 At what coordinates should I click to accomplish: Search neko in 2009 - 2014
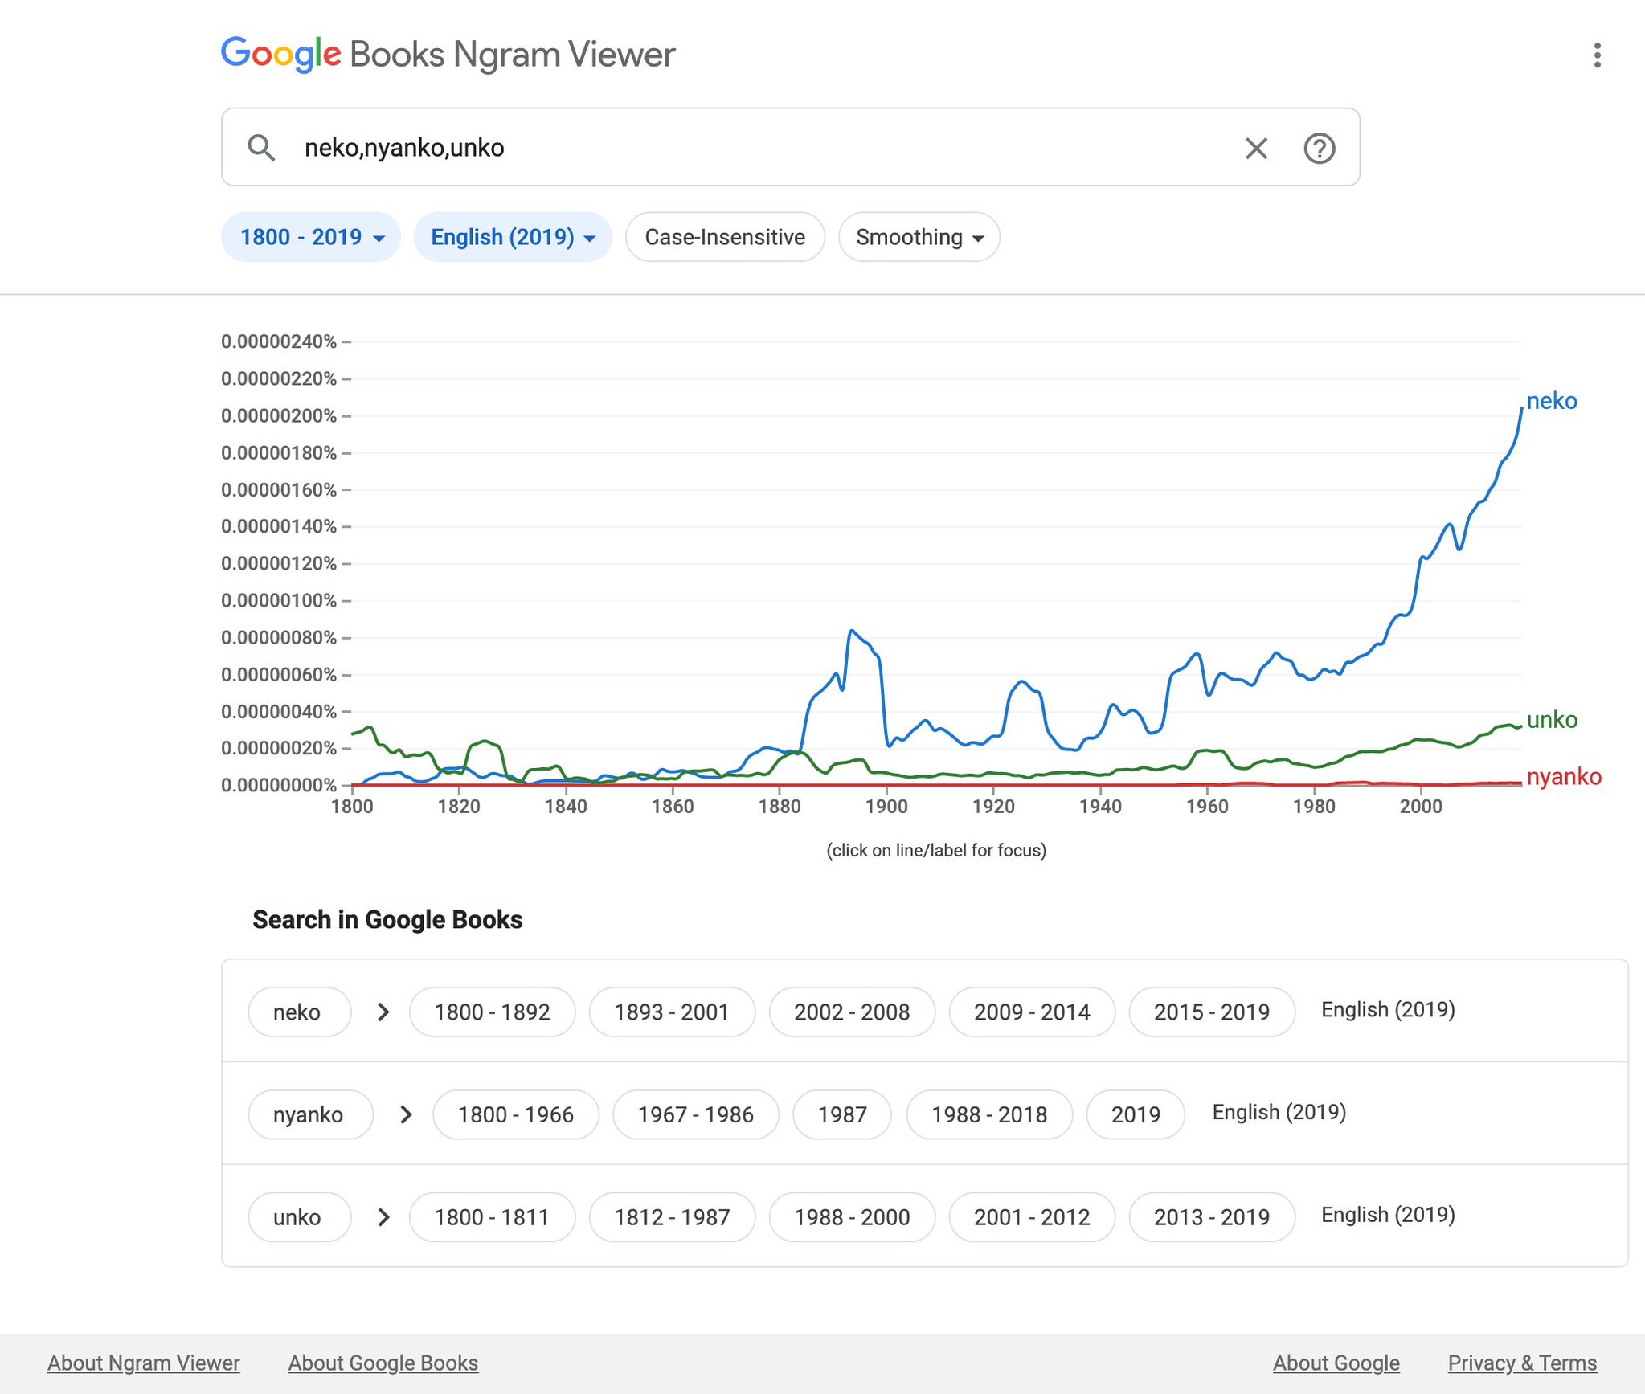1032,1012
